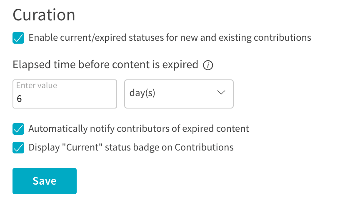Expand the elapsed time unit selector
Screen dimensions: 340x200
pos(179,94)
